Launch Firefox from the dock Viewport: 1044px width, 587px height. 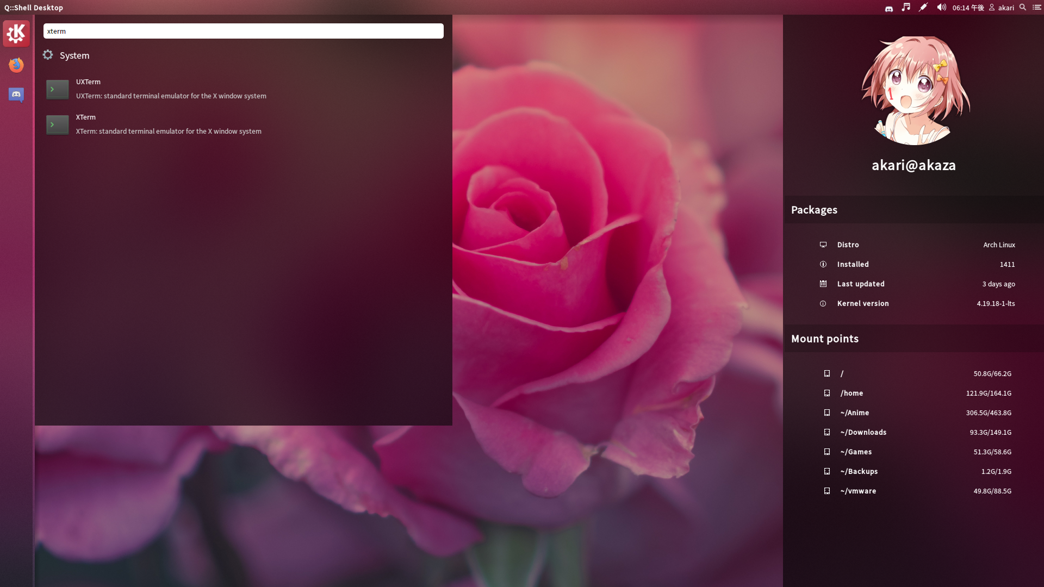(x=16, y=65)
